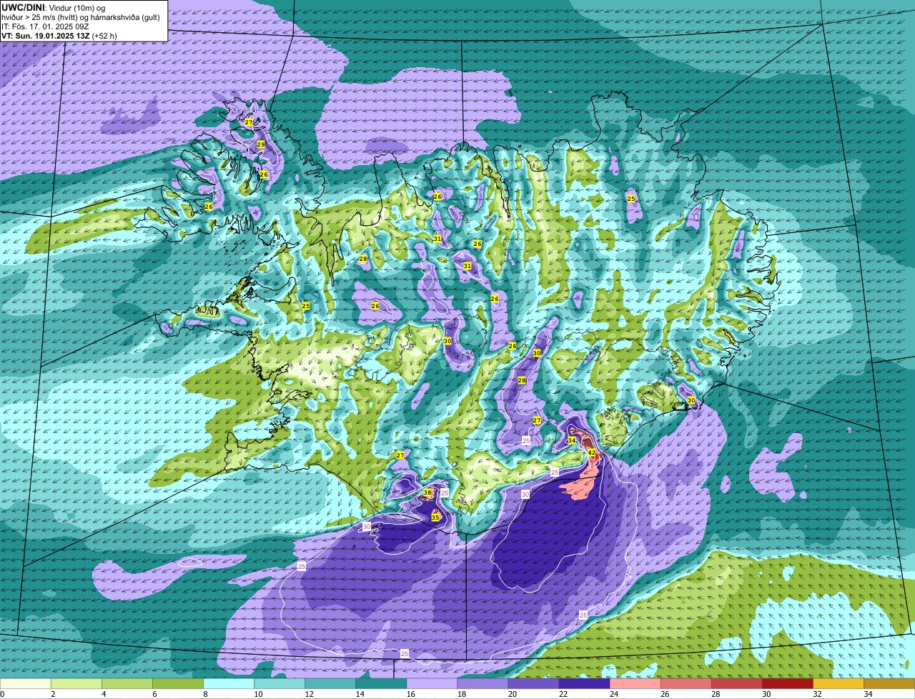The height and width of the screenshot is (699, 915).
Task: Pick the 28–30 m/s red legend swatch
Action: tap(736, 684)
